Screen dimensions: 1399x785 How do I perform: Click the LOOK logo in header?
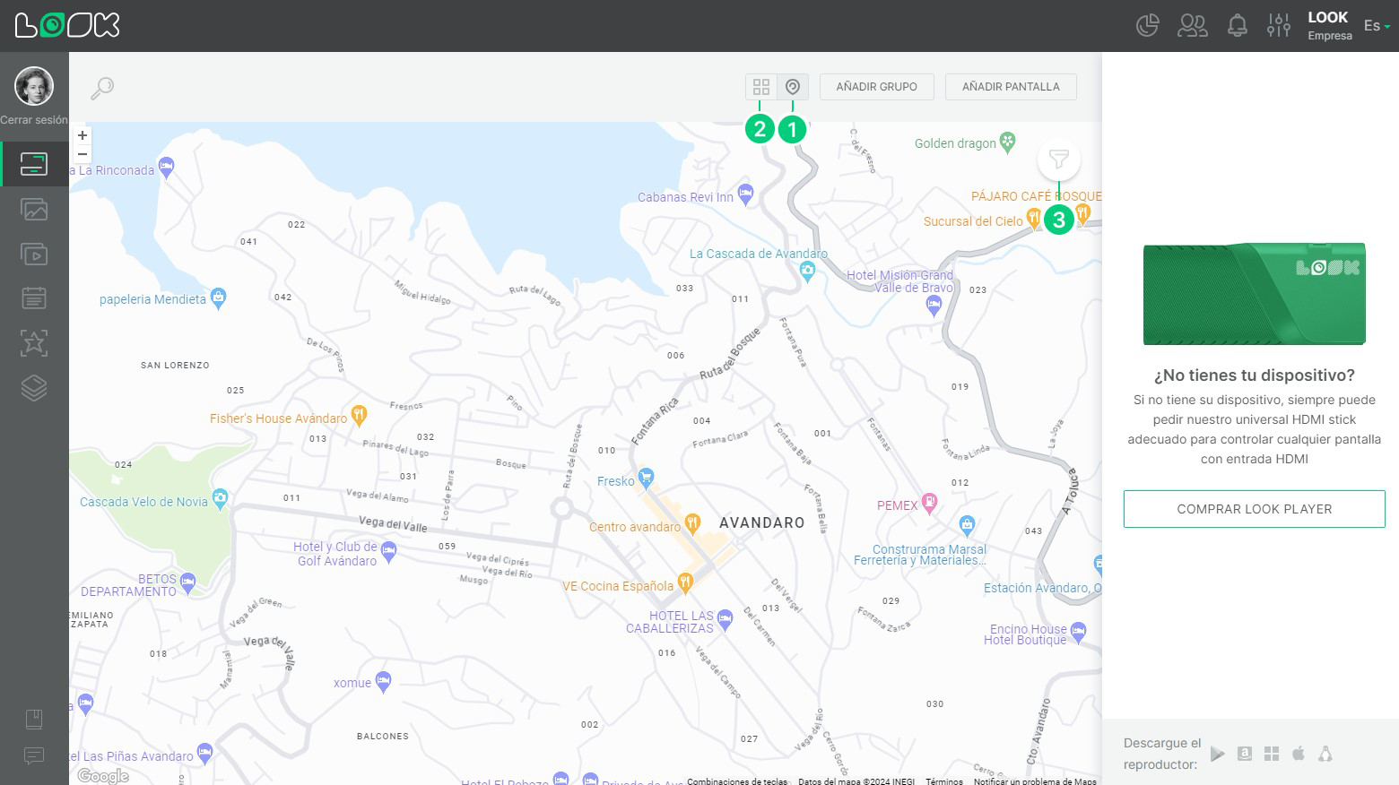(67, 25)
